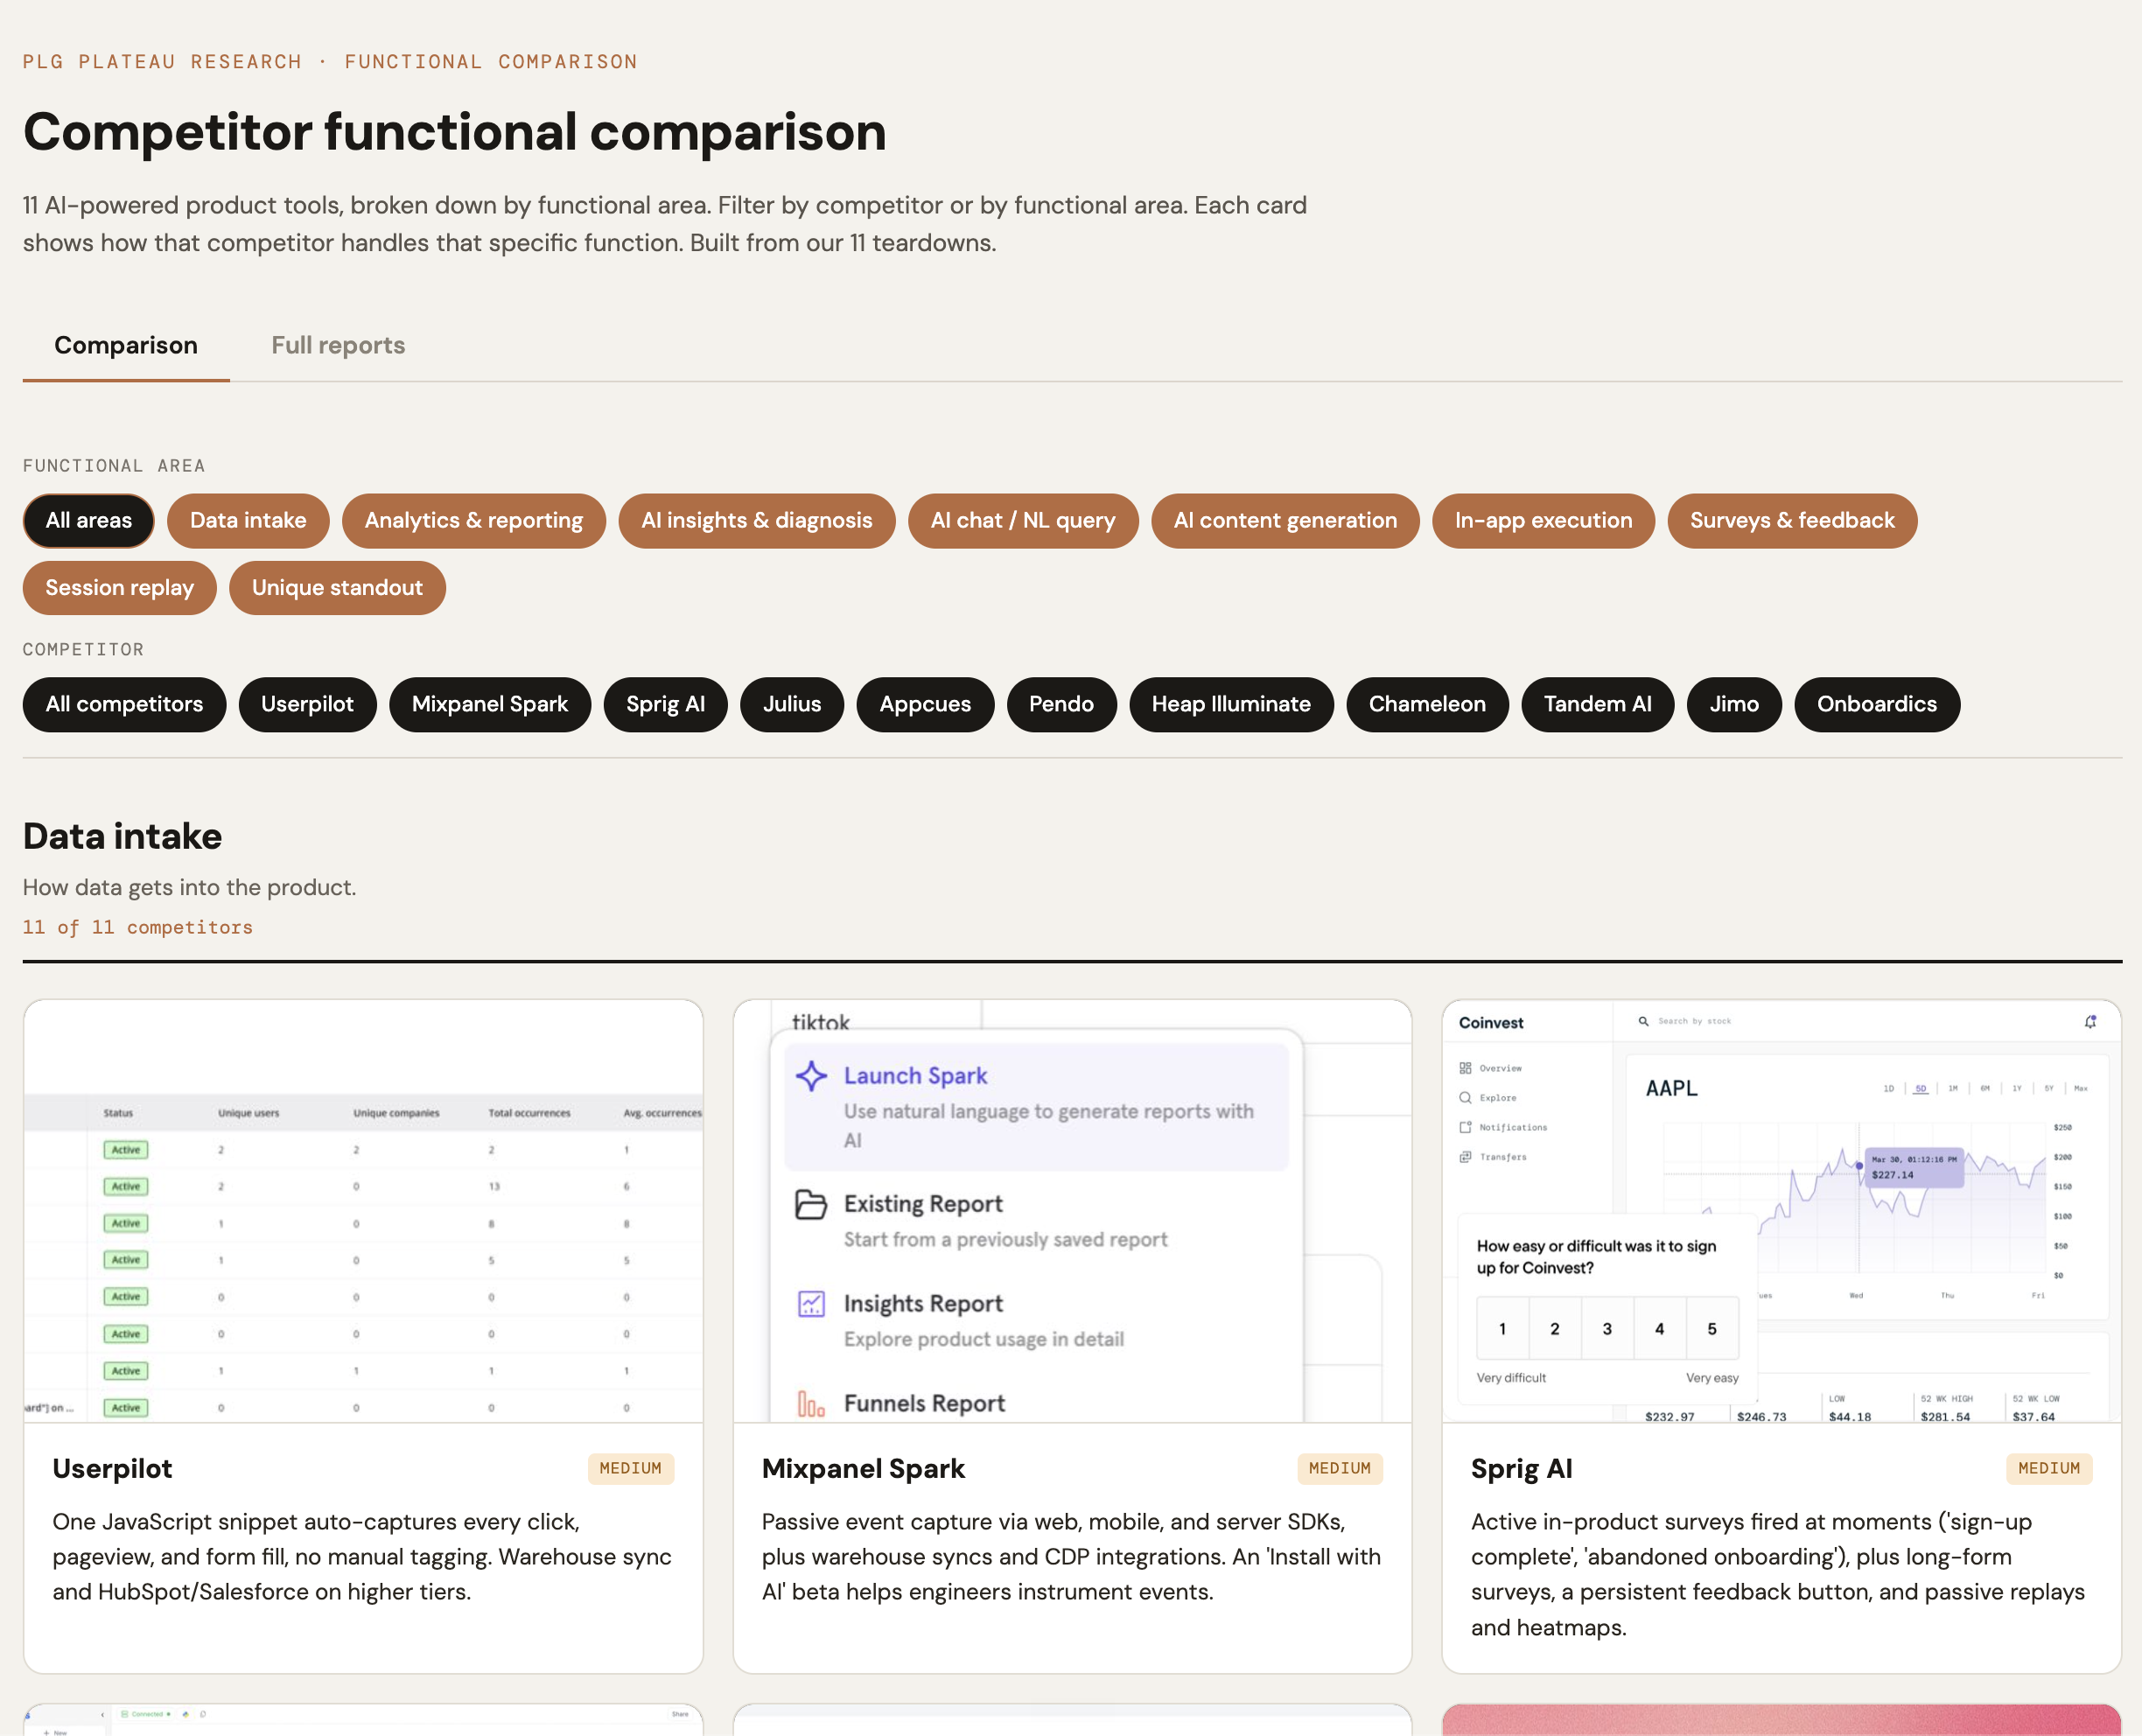Screen dimensions: 2142x1736
Task: Click rating 1 in the Coinvest survey
Action: tap(1502, 1329)
